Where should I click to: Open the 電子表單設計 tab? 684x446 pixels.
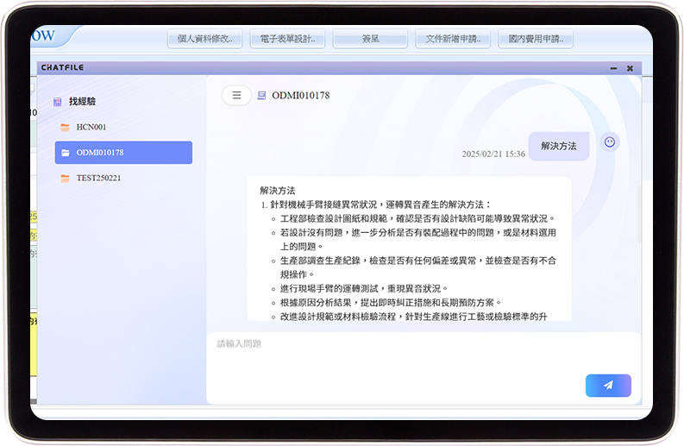coord(287,39)
